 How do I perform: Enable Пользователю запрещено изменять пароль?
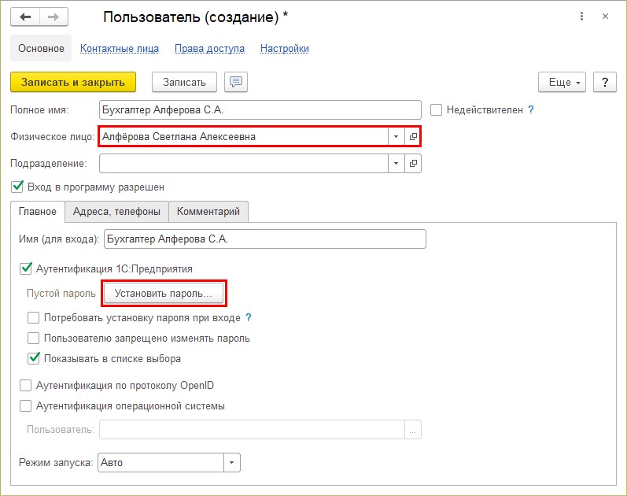33,339
